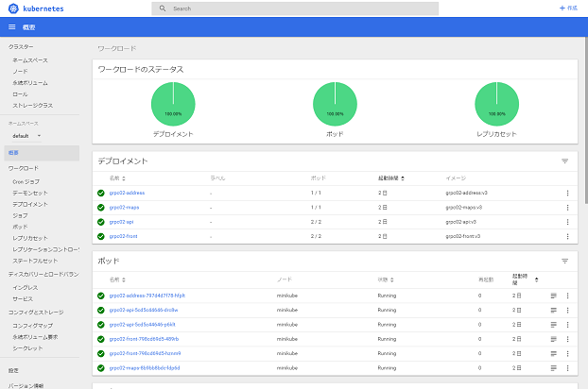Open actions menu for first grpc02-api pod
The width and height of the screenshot is (588, 389).
(x=567, y=310)
